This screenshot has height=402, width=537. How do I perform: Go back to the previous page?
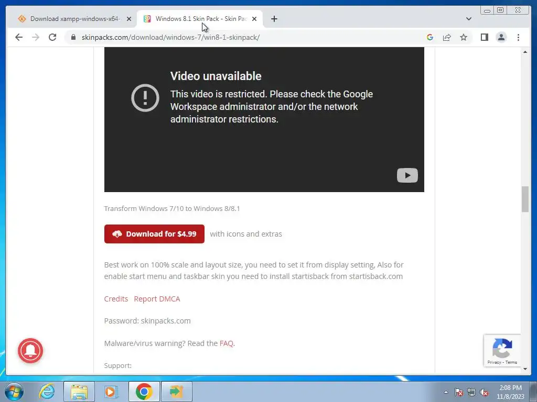click(x=19, y=37)
